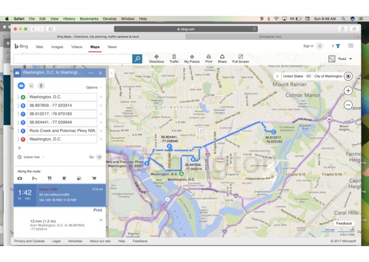Click Safari share button
Screen dimensions: 369x262
(342, 29)
